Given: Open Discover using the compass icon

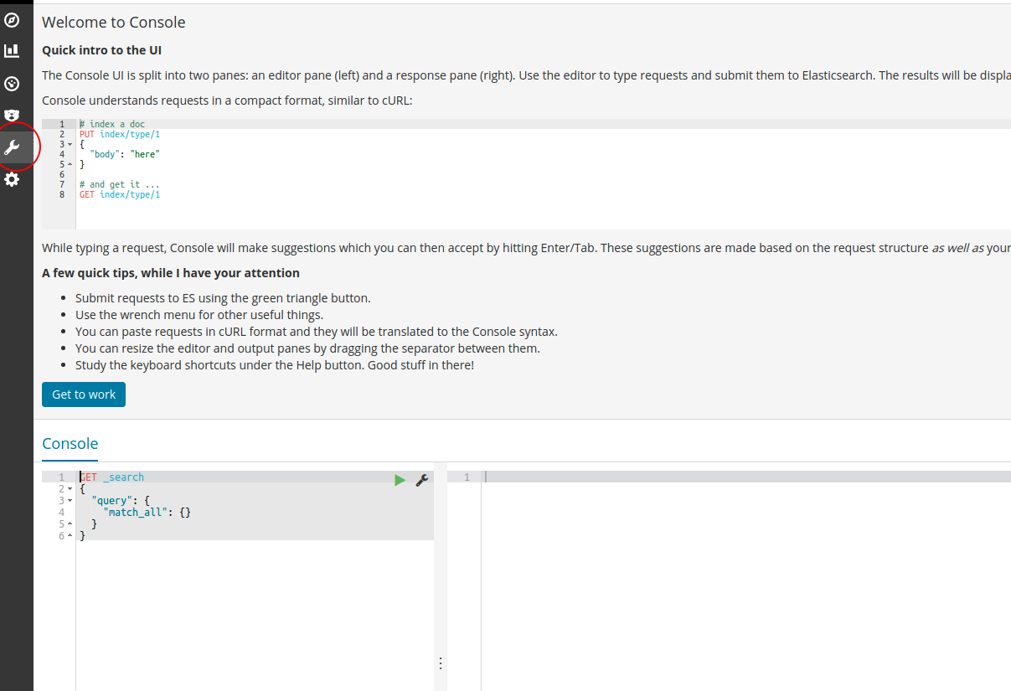Looking at the screenshot, I should pyautogui.click(x=12, y=19).
